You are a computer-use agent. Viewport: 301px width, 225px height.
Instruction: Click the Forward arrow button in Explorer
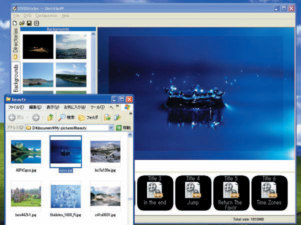point(36,117)
